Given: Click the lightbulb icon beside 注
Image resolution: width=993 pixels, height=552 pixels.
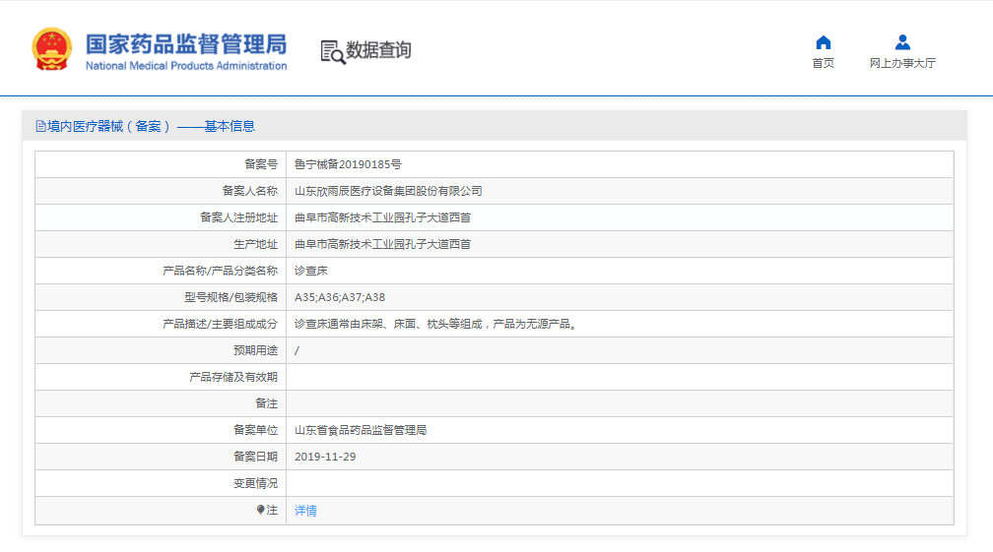Looking at the screenshot, I should 261,510.
